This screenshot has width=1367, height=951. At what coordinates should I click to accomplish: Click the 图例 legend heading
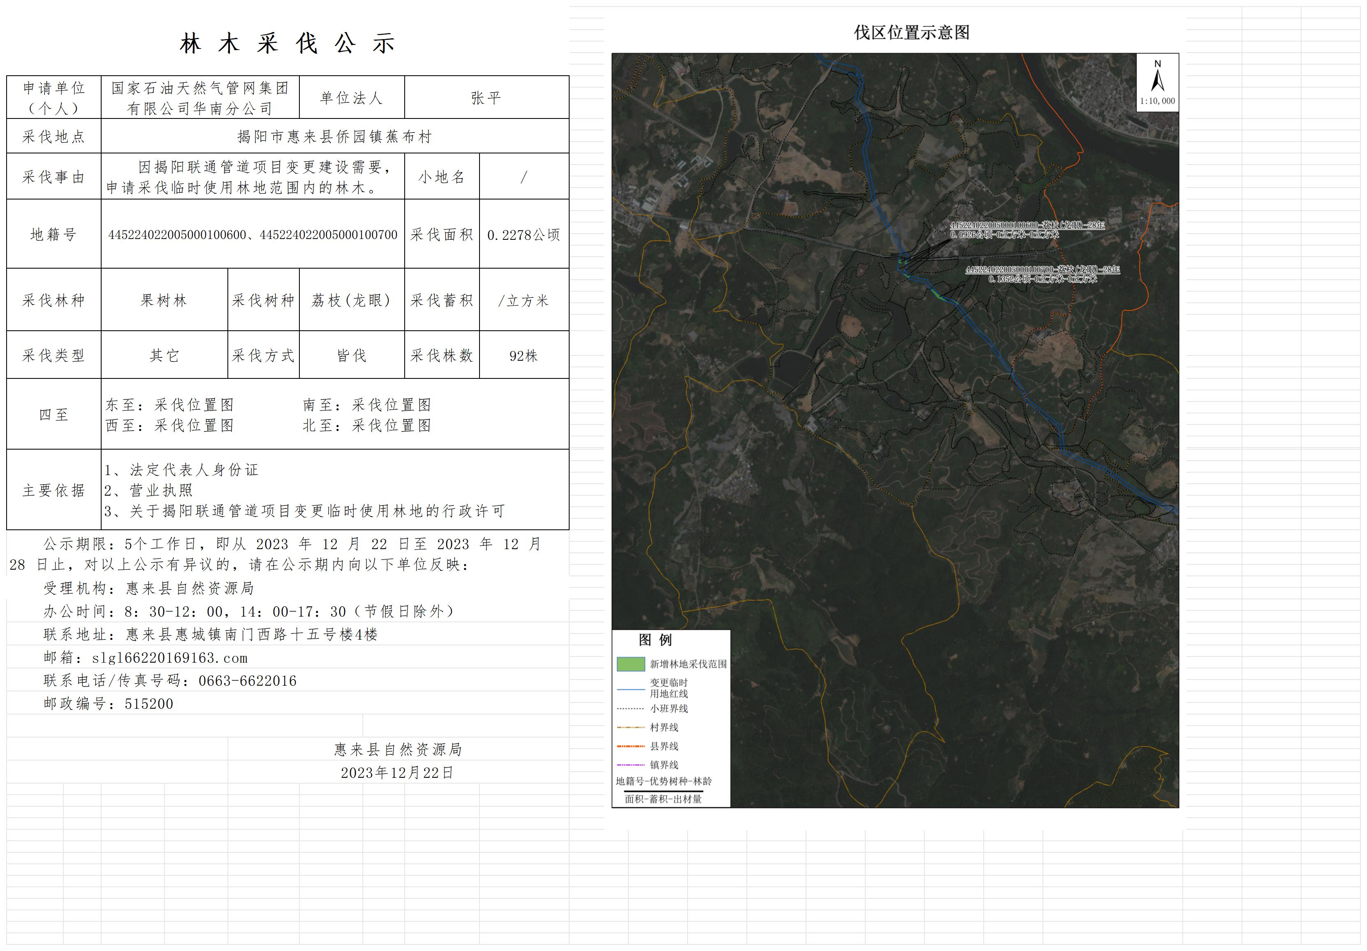(x=655, y=640)
